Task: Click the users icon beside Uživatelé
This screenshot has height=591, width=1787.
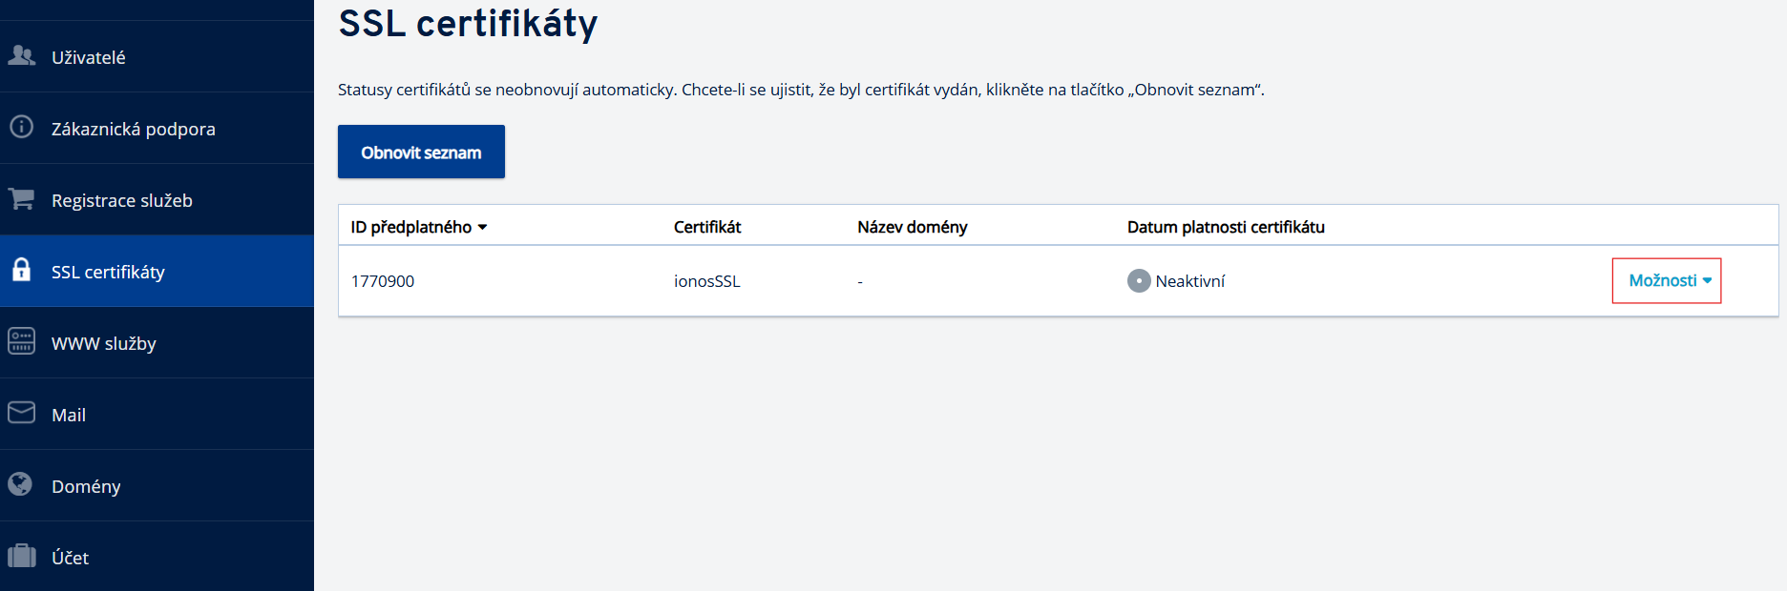Action: pyautogui.click(x=21, y=56)
